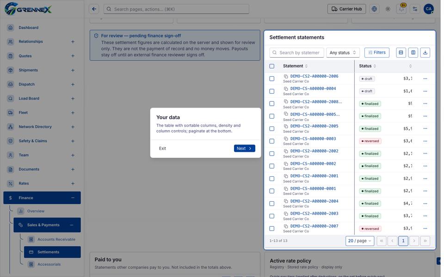
Task: Click the Rates percent icon
Action: tap(11, 183)
